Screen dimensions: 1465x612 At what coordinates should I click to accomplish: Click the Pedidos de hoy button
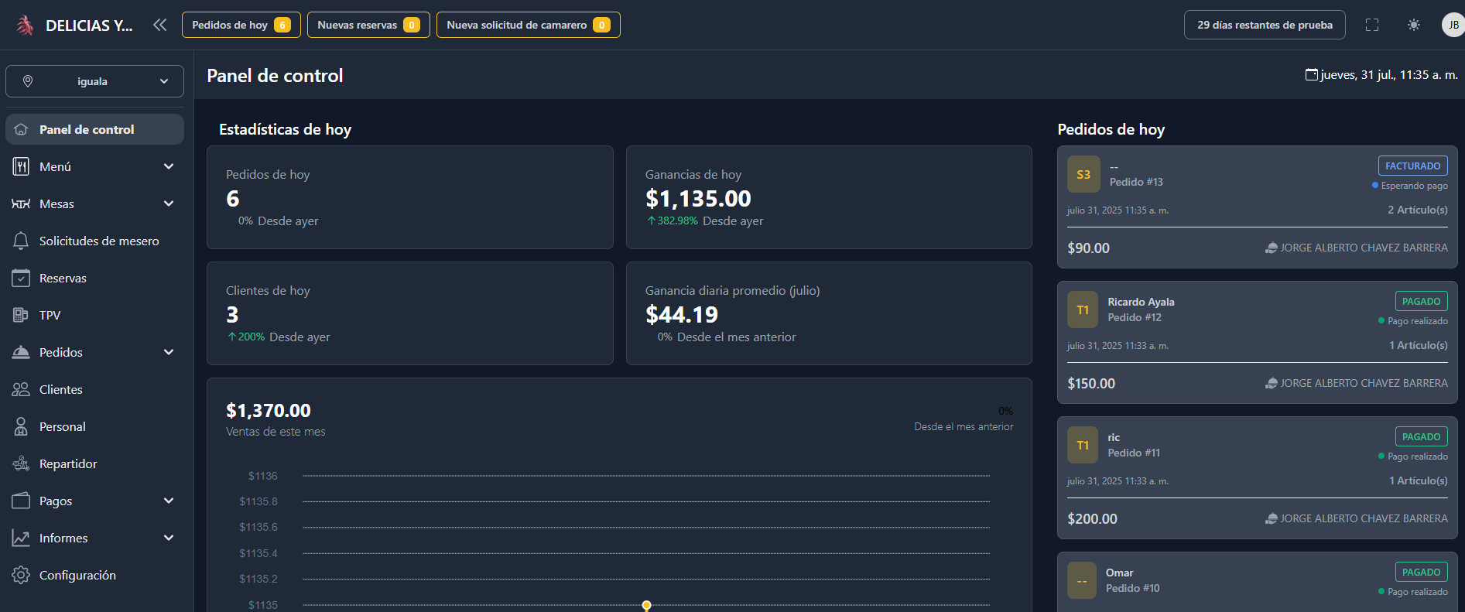click(x=241, y=25)
